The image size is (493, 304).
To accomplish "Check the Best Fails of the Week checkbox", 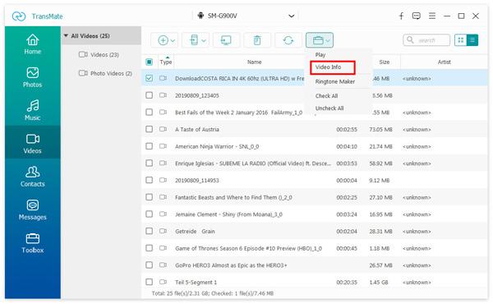I will (149, 112).
